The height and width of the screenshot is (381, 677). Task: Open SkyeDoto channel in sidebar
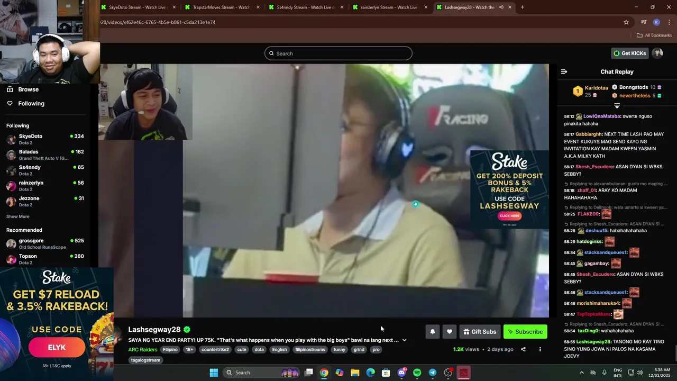tap(45, 139)
